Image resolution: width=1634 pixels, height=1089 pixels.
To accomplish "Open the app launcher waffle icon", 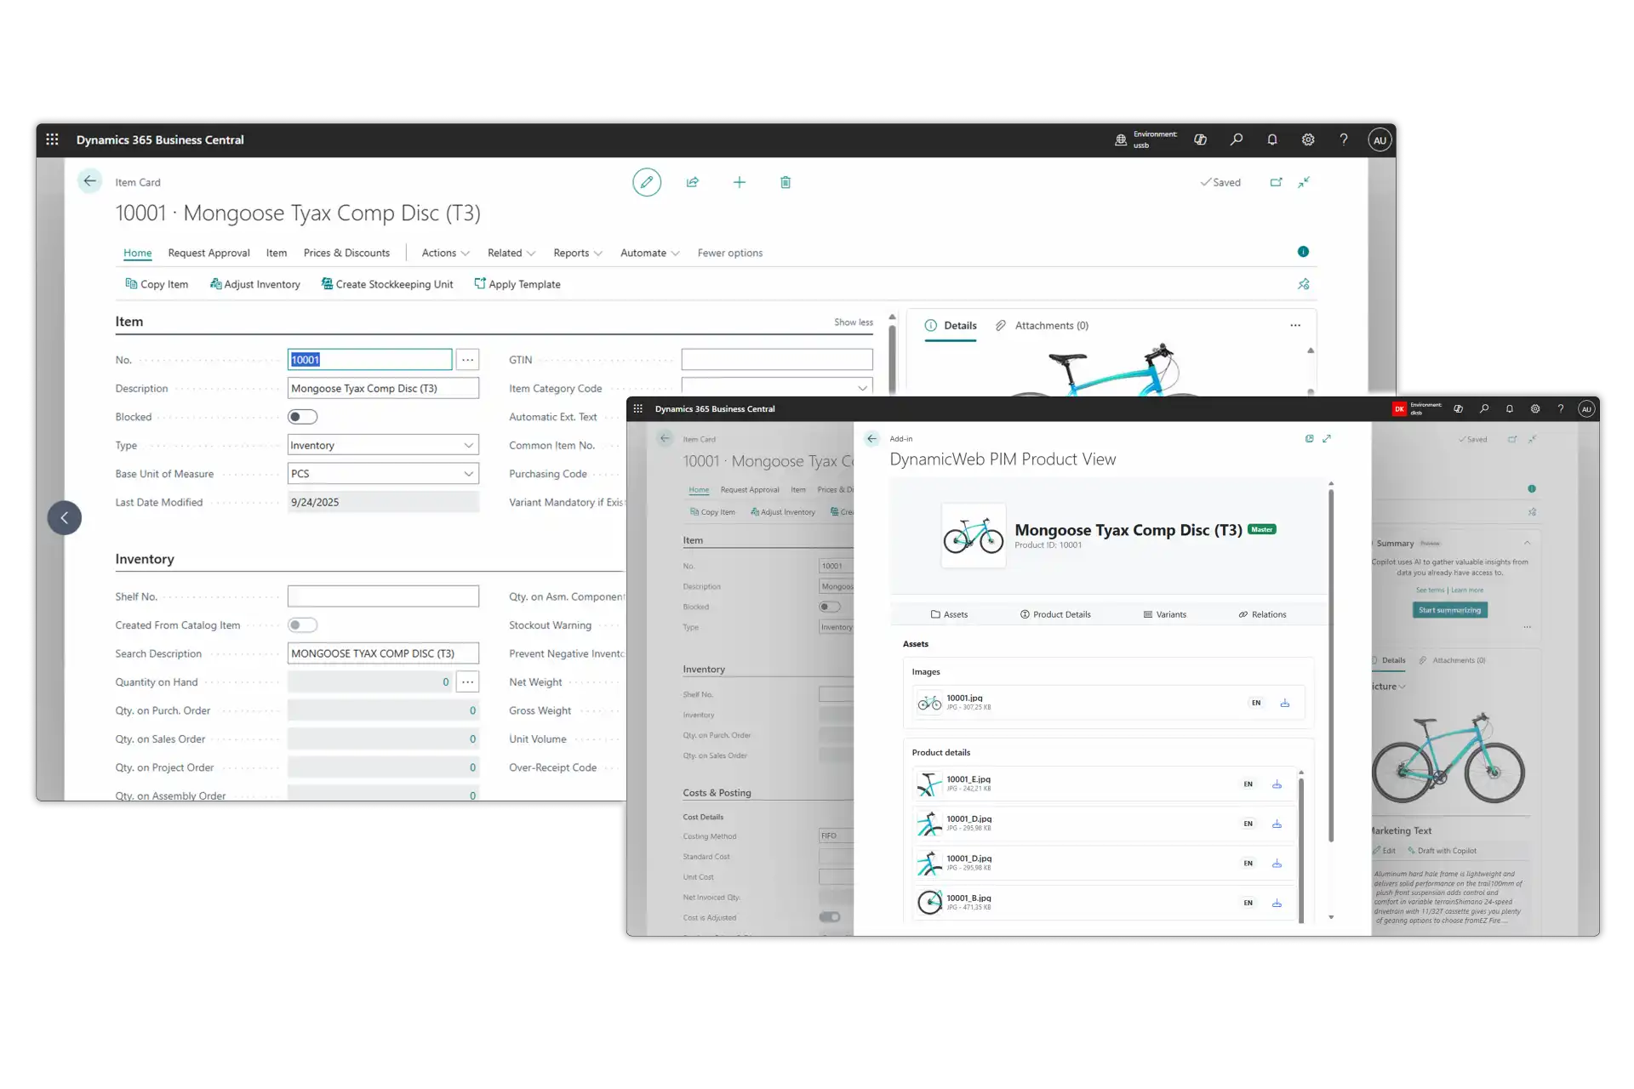I will click(52, 140).
